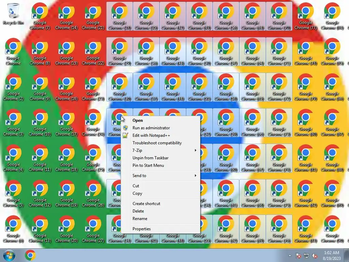Select the Google Chrome (83) shortcut
The image size is (349, 262).
[x=306, y=229]
